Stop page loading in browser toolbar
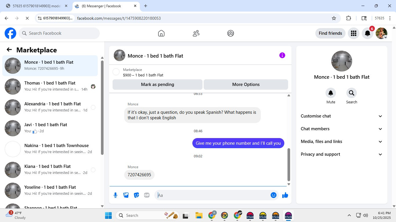Screen dimensions: 396x222 [27, 18]
